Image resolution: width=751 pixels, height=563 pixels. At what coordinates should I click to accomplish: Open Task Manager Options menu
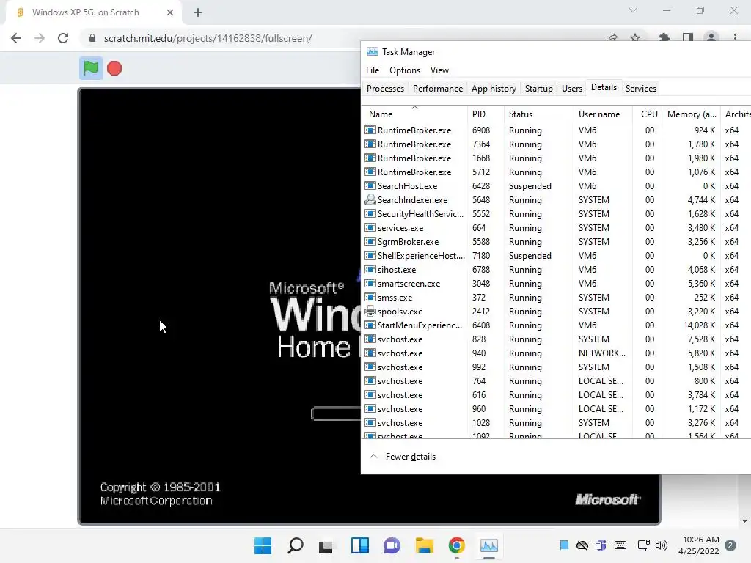(405, 70)
